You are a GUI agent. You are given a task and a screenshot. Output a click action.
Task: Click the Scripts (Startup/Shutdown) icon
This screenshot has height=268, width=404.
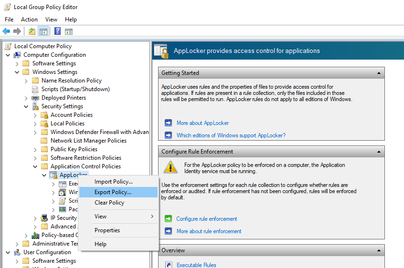pos(35,89)
